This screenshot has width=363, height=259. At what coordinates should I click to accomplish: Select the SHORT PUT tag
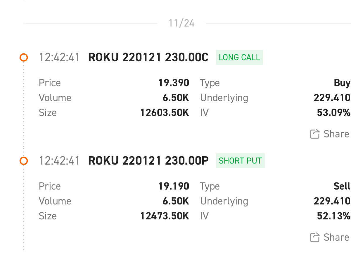(x=240, y=161)
